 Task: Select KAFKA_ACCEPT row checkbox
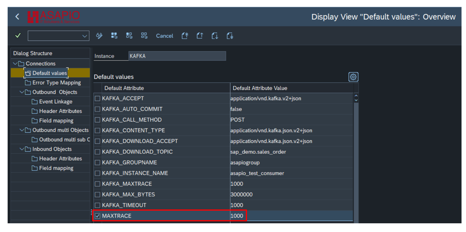click(x=98, y=99)
